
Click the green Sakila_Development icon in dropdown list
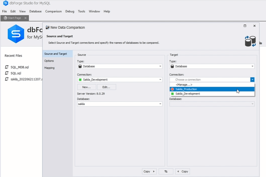pos(173,94)
